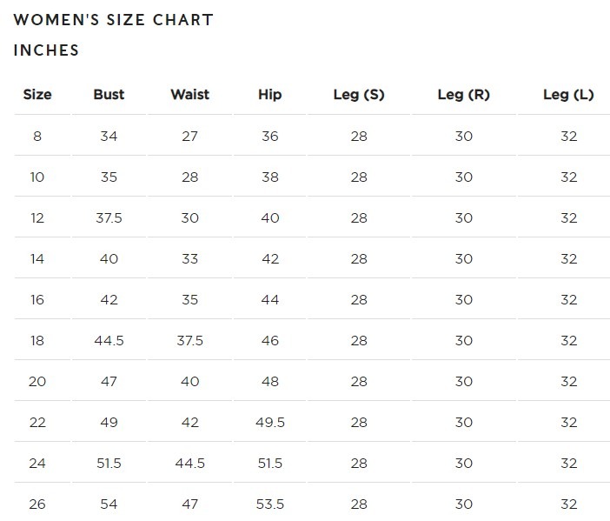
Task: Click the Women's Size Chart heading
Action: 113,20
